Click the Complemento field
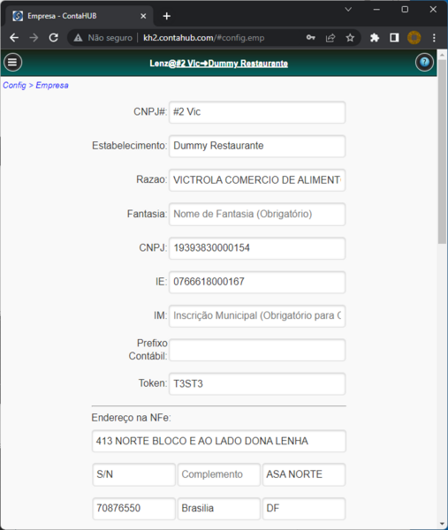 click(219, 474)
